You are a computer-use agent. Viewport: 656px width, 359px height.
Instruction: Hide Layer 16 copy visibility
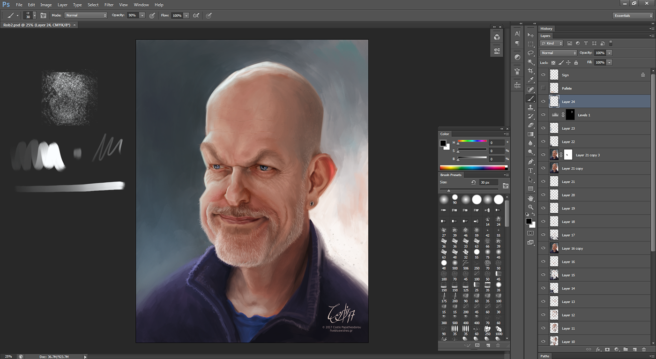pyautogui.click(x=544, y=248)
